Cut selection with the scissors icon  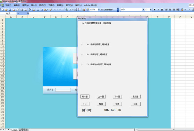coord(38,10)
